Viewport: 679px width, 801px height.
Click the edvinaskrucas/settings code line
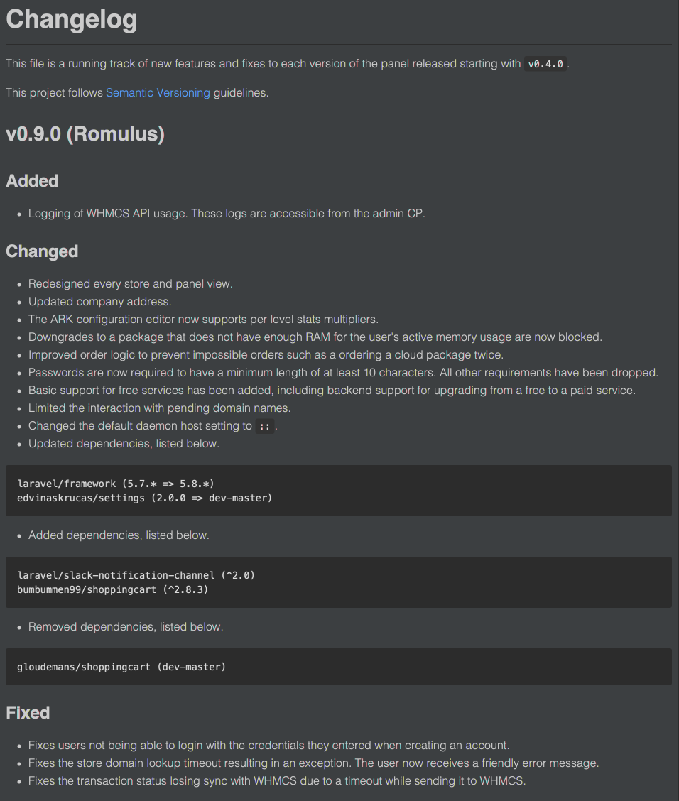[x=144, y=498]
